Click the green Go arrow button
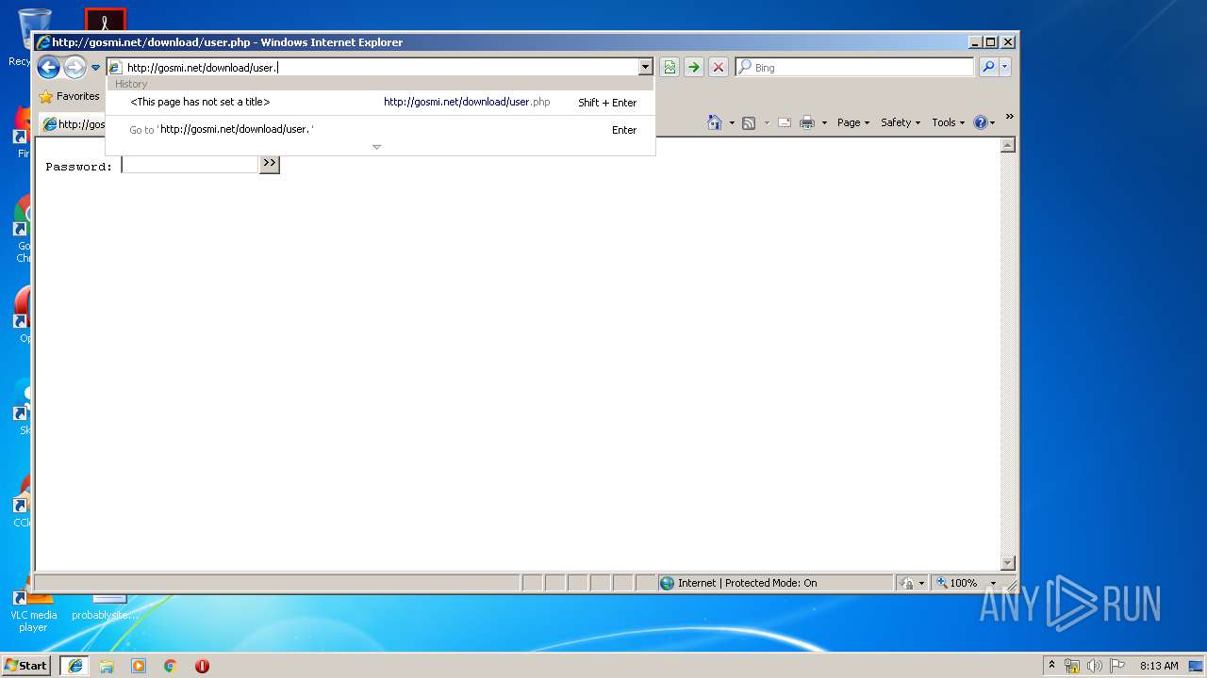This screenshot has height=678, width=1207. [694, 67]
